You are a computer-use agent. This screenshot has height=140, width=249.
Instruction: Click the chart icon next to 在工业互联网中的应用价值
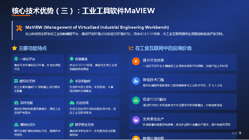click(131, 48)
